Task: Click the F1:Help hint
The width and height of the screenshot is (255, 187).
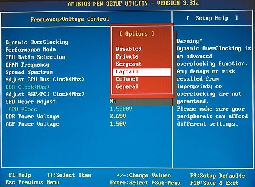Action: [20, 175]
